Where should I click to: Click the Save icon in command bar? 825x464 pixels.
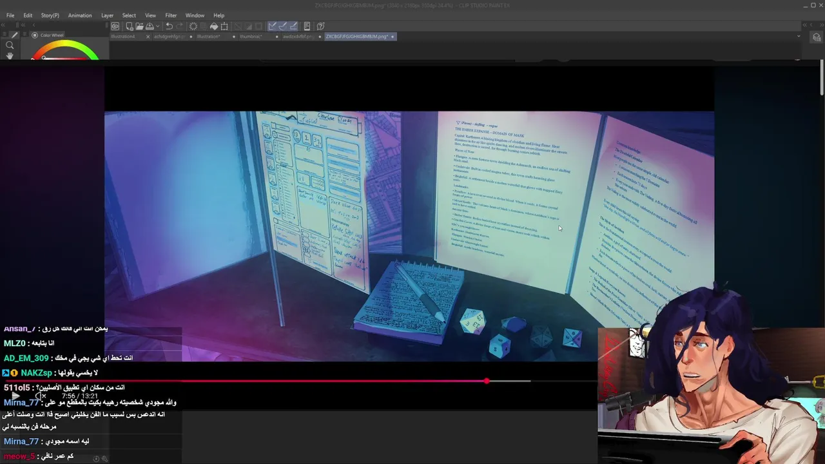[x=150, y=26]
